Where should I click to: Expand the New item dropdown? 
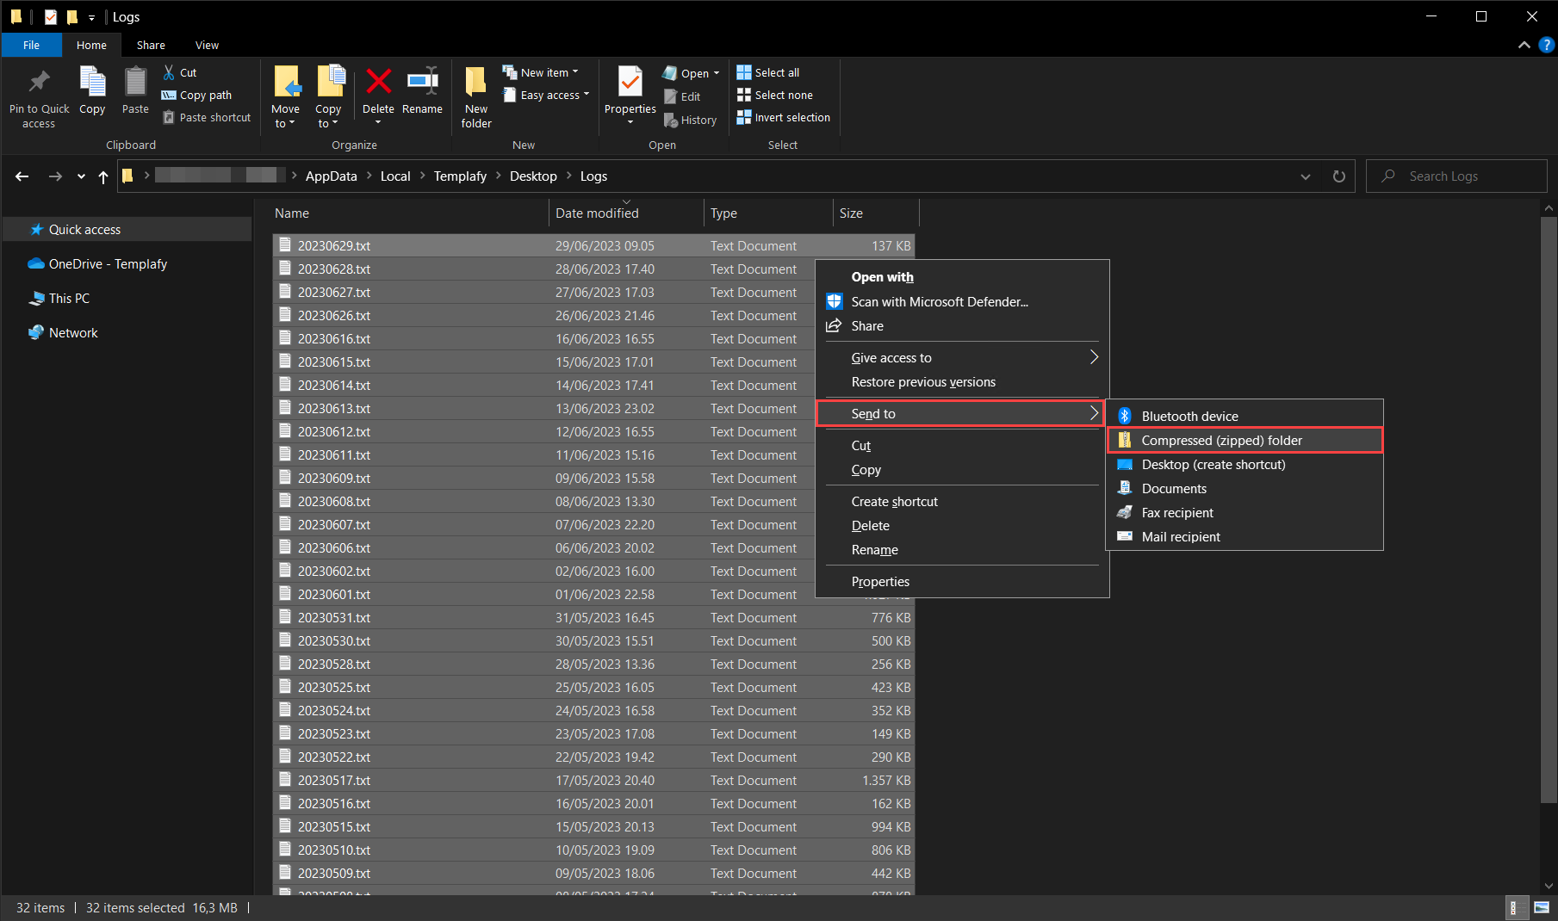coord(543,72)
